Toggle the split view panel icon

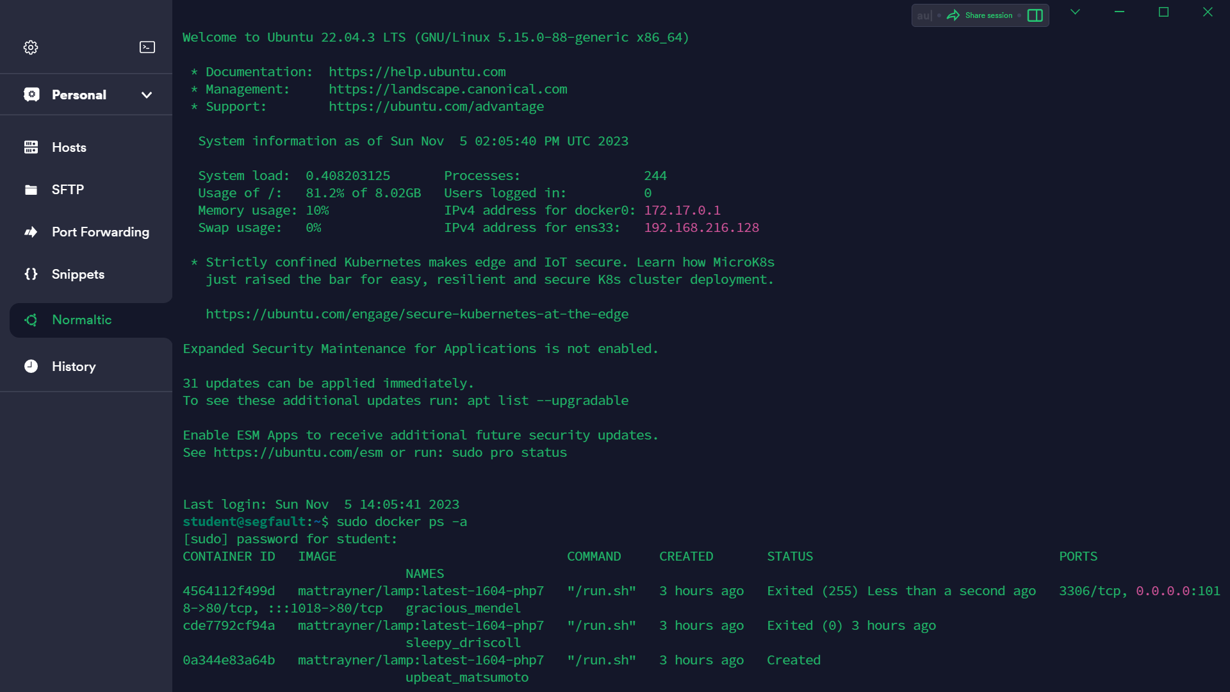[1035, 15]
